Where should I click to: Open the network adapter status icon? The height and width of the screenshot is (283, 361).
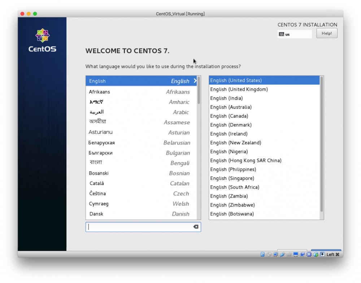point(275,254)
